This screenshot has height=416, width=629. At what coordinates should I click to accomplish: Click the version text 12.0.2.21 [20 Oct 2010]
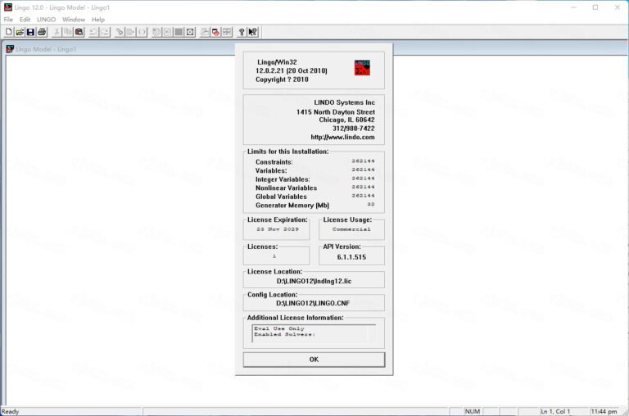[292, 70]
